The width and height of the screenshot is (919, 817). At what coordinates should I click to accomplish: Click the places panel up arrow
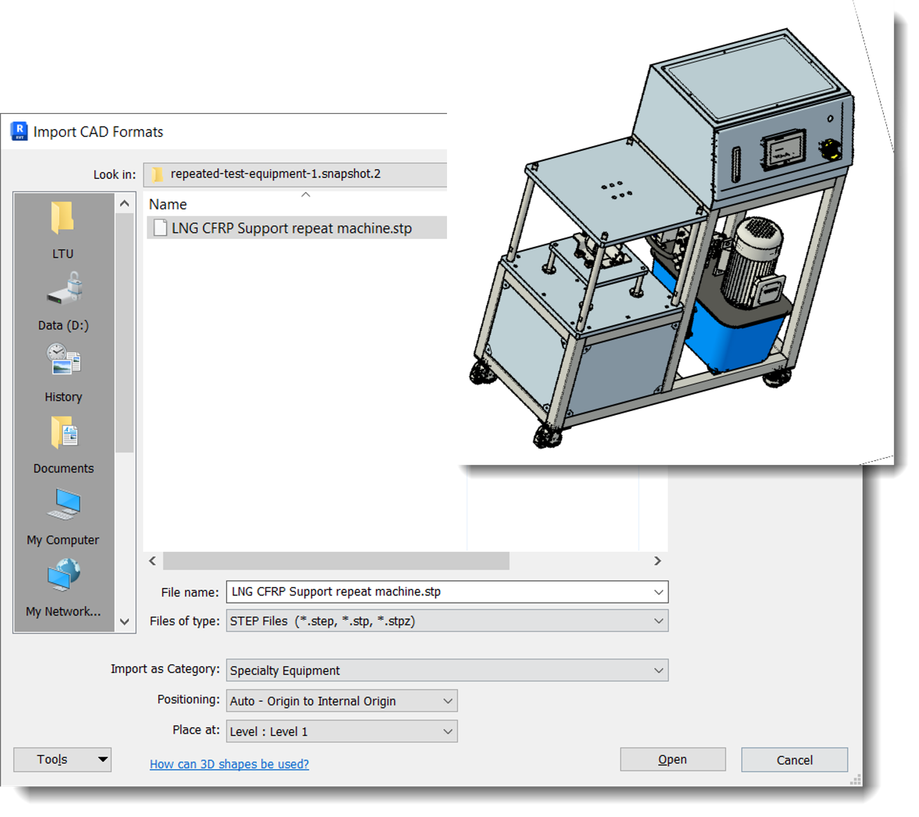coord(125,204)
